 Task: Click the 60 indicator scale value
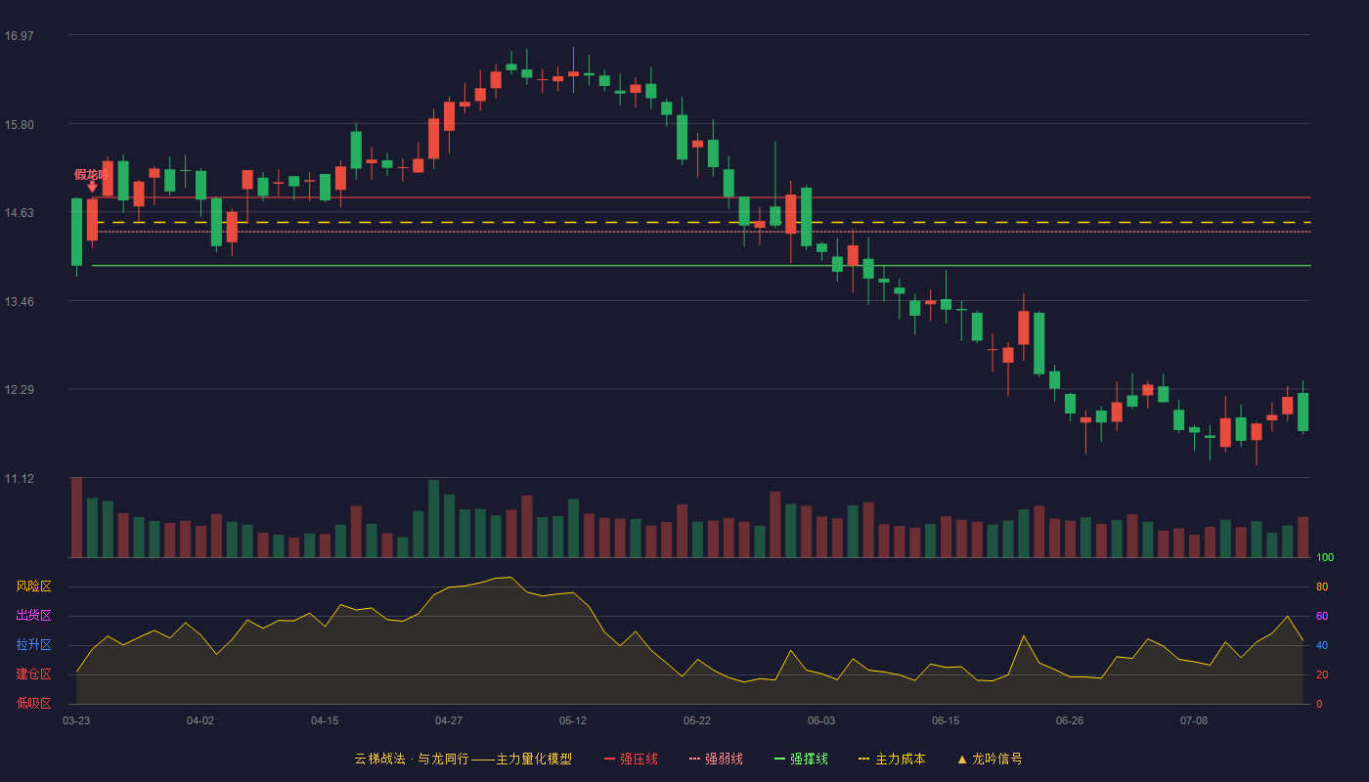1322,617
